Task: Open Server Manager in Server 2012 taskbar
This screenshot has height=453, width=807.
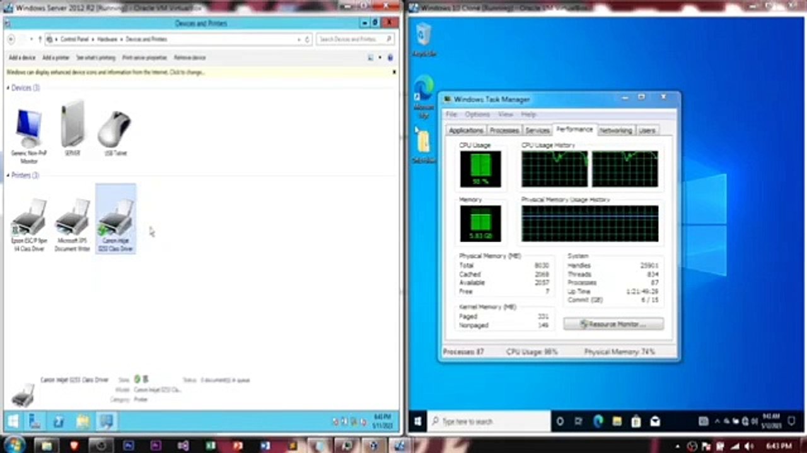Action: coord(35,421)
